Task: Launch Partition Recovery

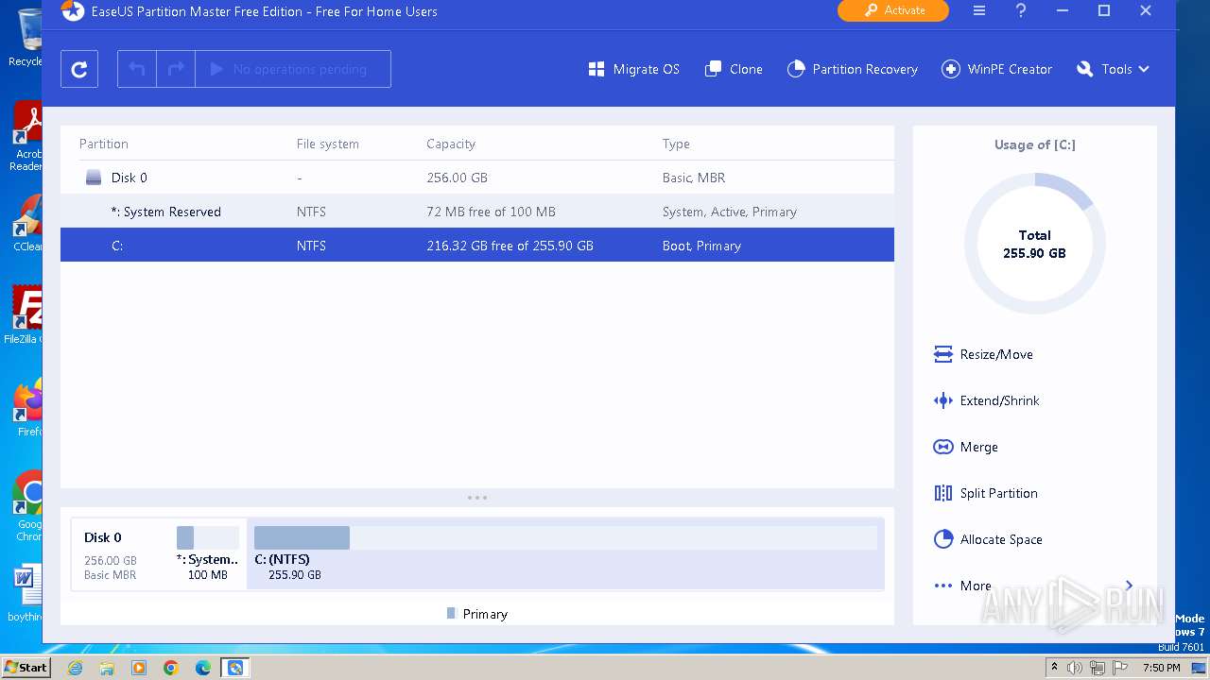Action: (x=853, y=69)
